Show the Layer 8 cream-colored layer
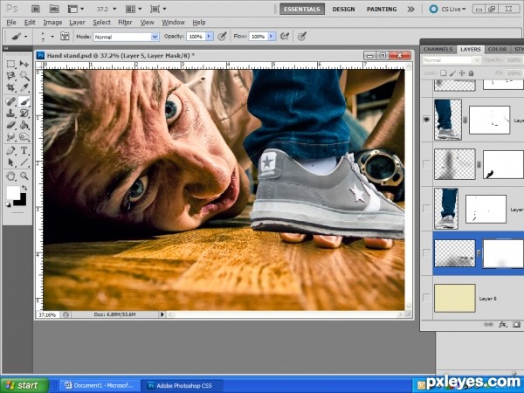The height and width of the screenshot is (393, 524). click(x=426, y=297)
